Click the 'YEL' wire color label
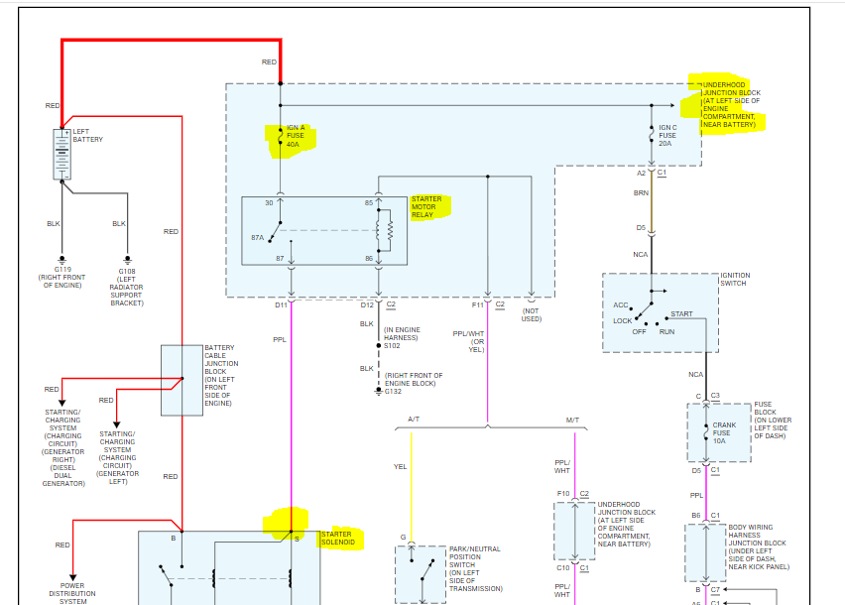The width and height of the screenshot is (845, 605). pyautogui.click(x=400, y=466)
